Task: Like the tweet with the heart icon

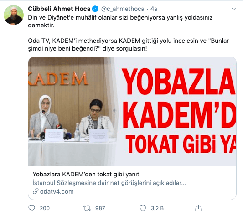Action: tap(143, 208)
